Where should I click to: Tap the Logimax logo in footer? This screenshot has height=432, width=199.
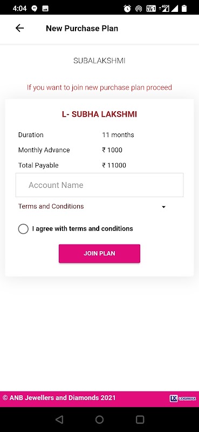(x=183, y=399)
